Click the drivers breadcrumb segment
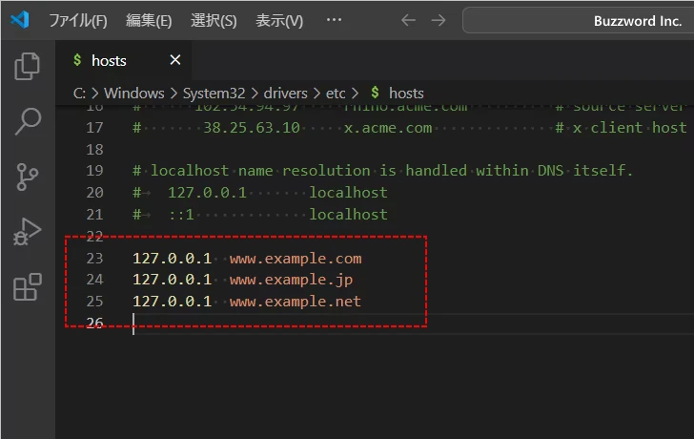694x439 pixels. coord(285,93)
